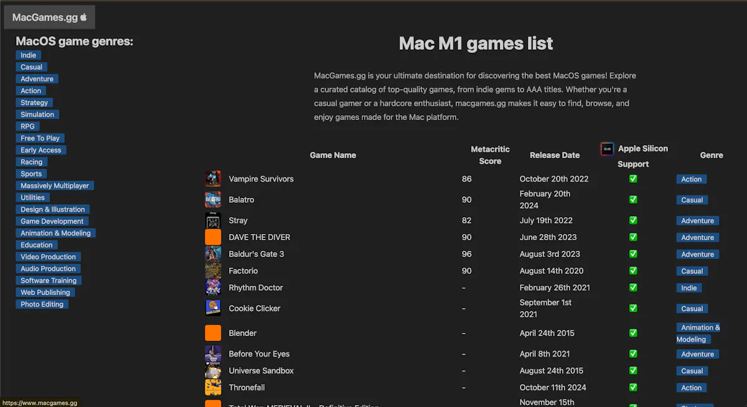The width and height of the screenshot is (747, 407).
Task: Select Strategy genre in sidebar
Action: click(34, 103)
